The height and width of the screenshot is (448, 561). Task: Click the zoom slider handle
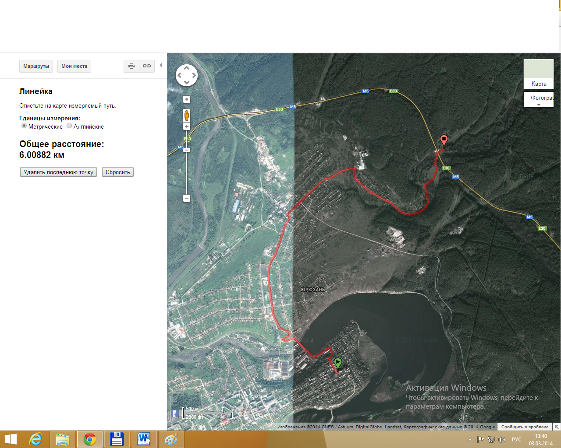[187, 150]
